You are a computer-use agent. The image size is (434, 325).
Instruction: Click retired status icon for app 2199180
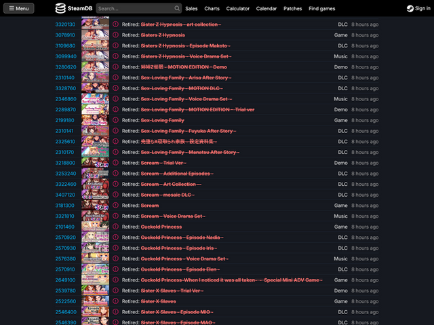115,120
